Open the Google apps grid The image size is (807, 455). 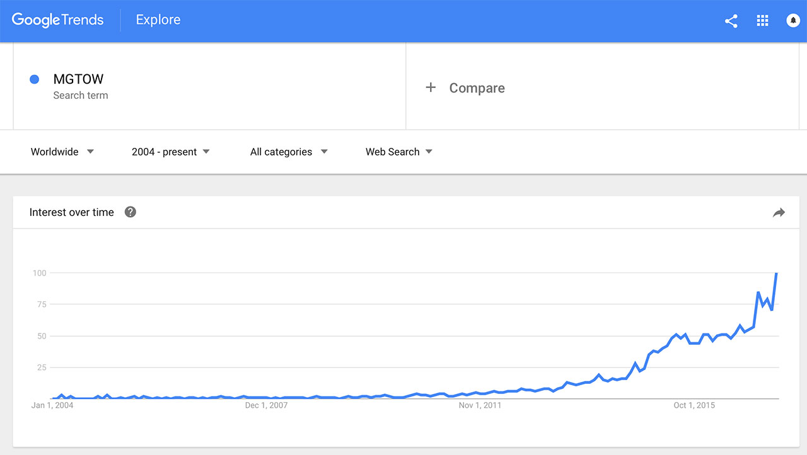click(x=762, y=21)
